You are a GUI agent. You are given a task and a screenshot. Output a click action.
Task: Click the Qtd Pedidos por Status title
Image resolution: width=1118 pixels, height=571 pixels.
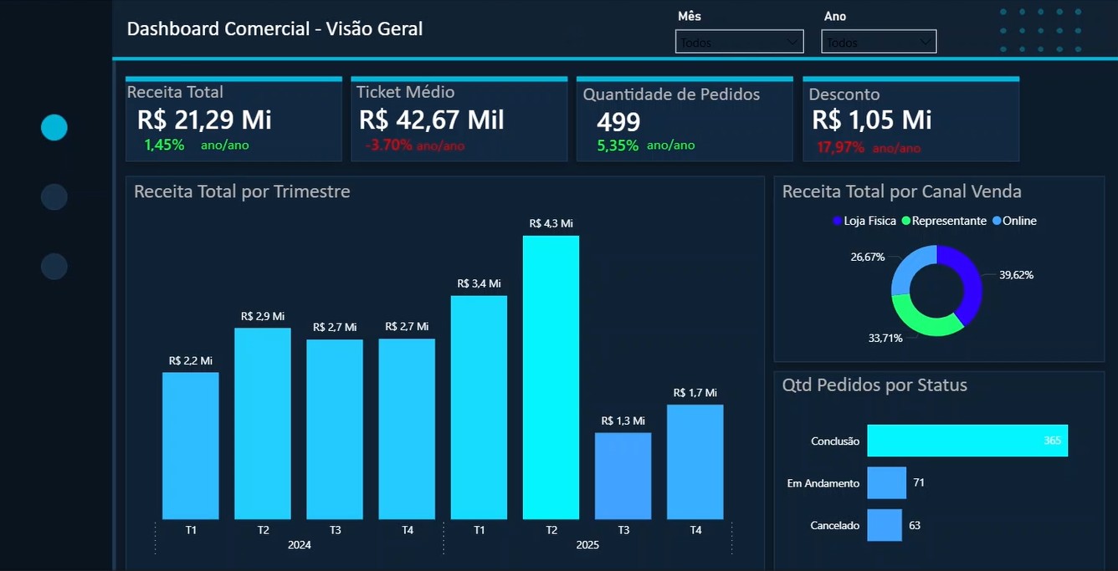point(874,385)
